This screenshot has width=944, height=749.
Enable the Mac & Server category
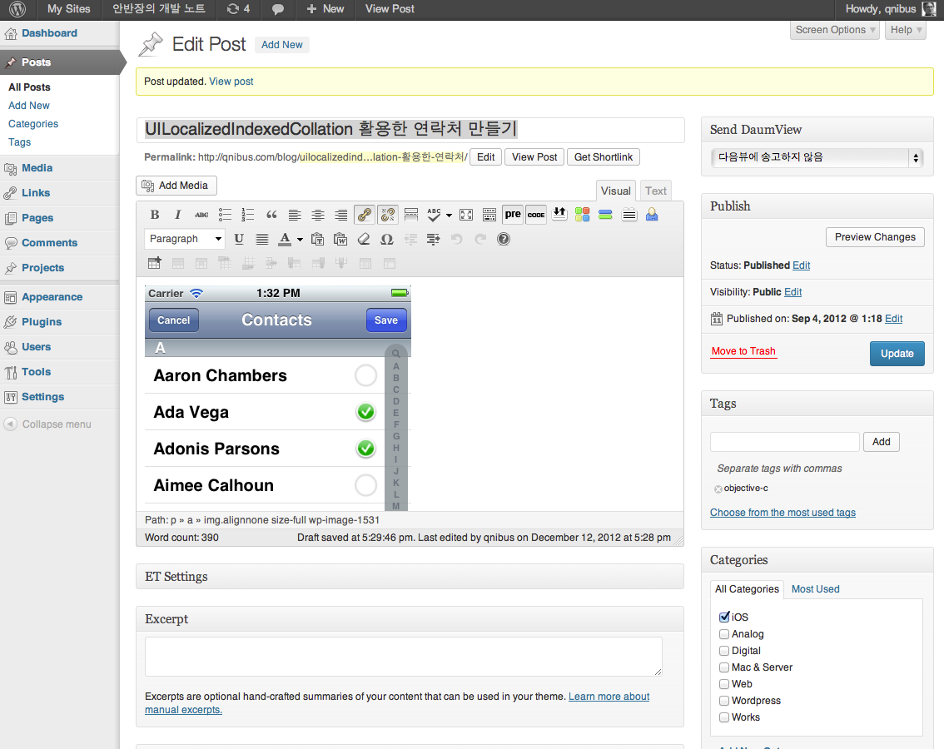pos(724,667)
